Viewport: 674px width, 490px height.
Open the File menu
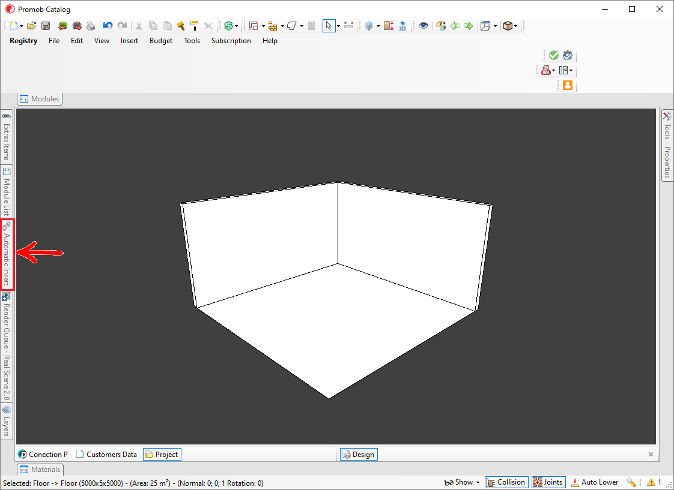pyautogui.click(x=54, y=41)
